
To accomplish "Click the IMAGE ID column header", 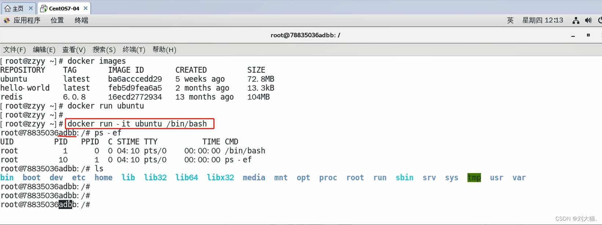I will 126,70.
